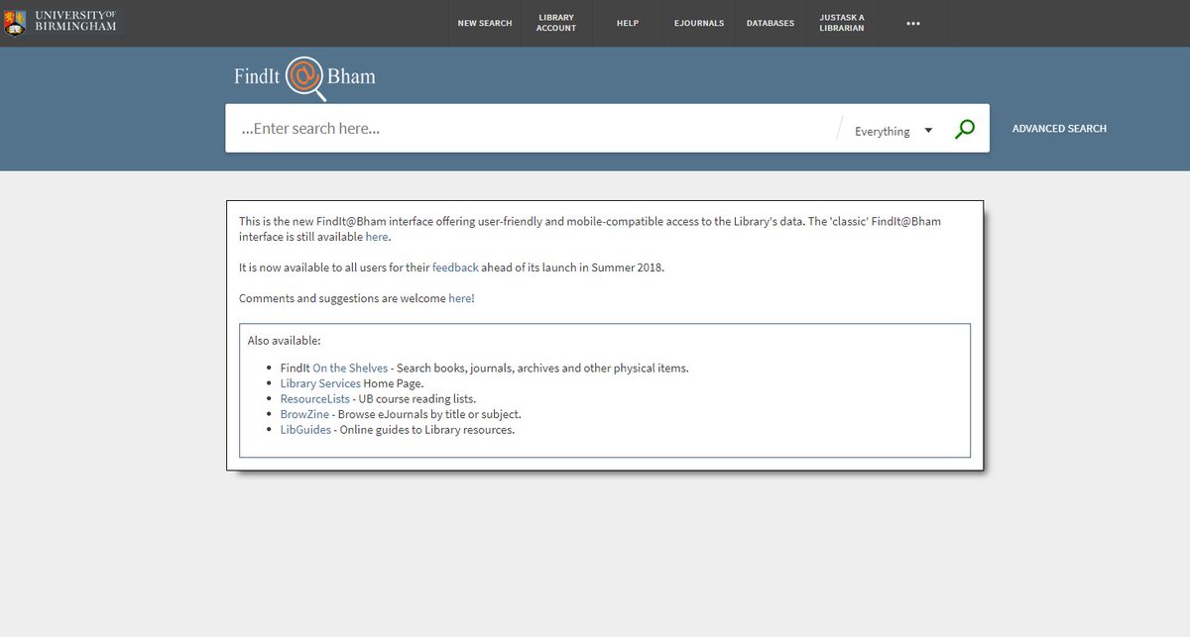The image size is (1190, 637).
Task: Click JustAsk a Librarian
Action: point(841,23)
